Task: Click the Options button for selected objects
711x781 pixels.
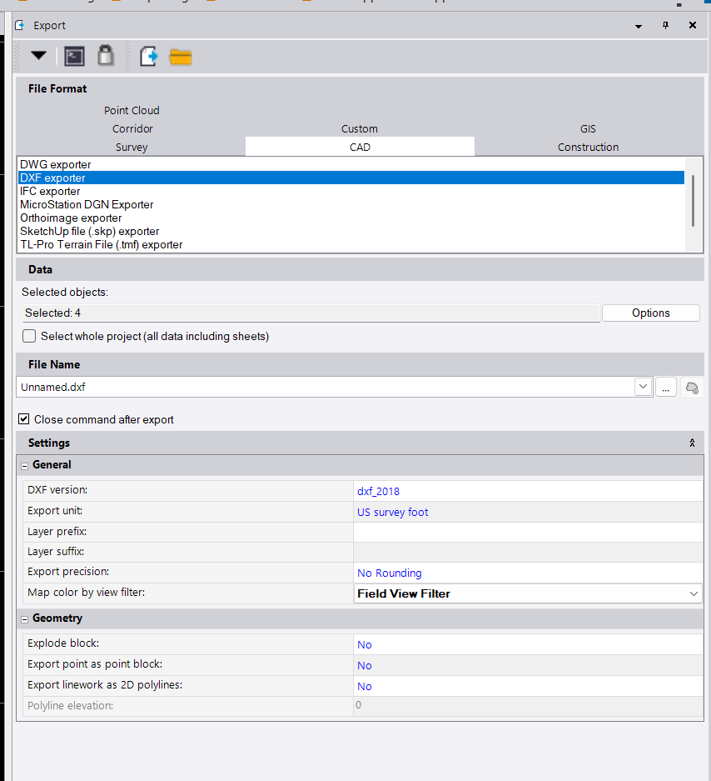Action: (x=650, y=313)
